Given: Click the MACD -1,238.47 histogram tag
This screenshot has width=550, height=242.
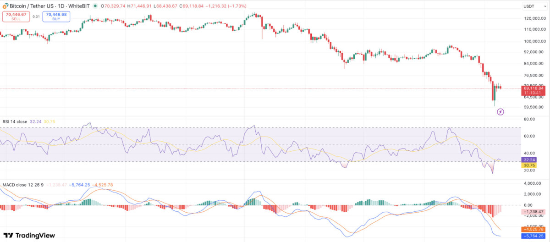Looking at the screenshot, I should click(x=533, y=212).
